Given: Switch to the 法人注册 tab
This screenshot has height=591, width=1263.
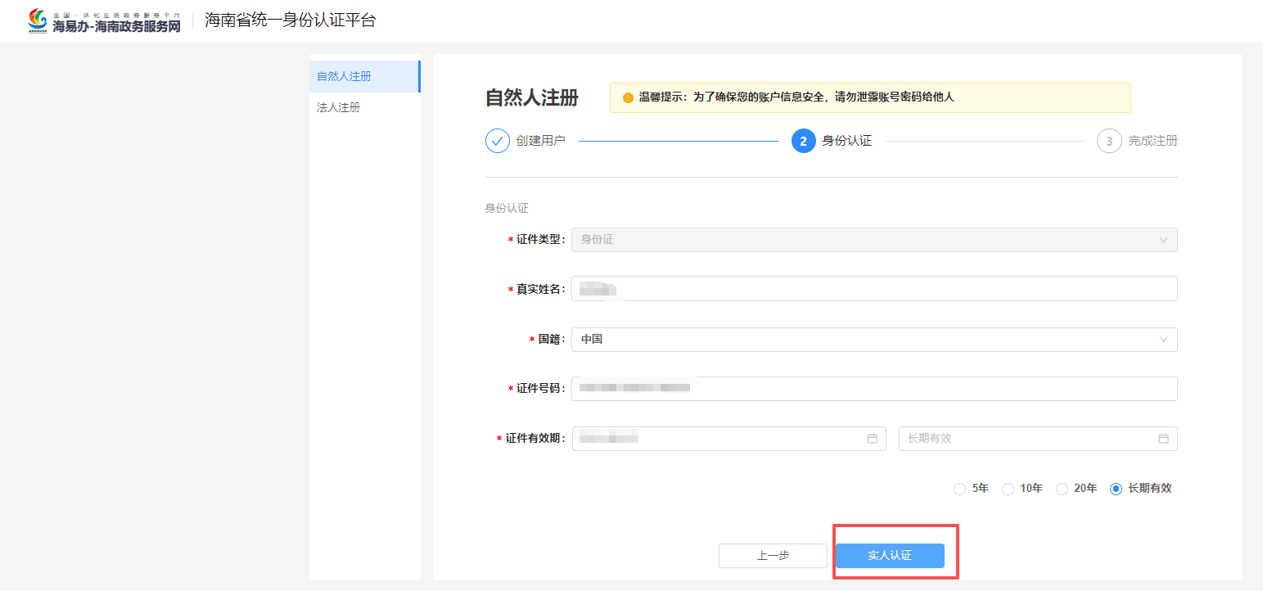Looking at the screenshot, I should point(337,106).
